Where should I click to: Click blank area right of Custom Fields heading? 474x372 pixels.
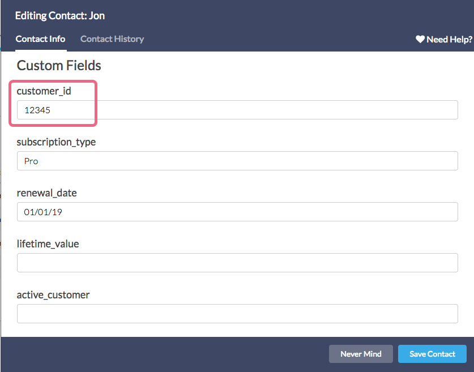[x=283, y=65]
